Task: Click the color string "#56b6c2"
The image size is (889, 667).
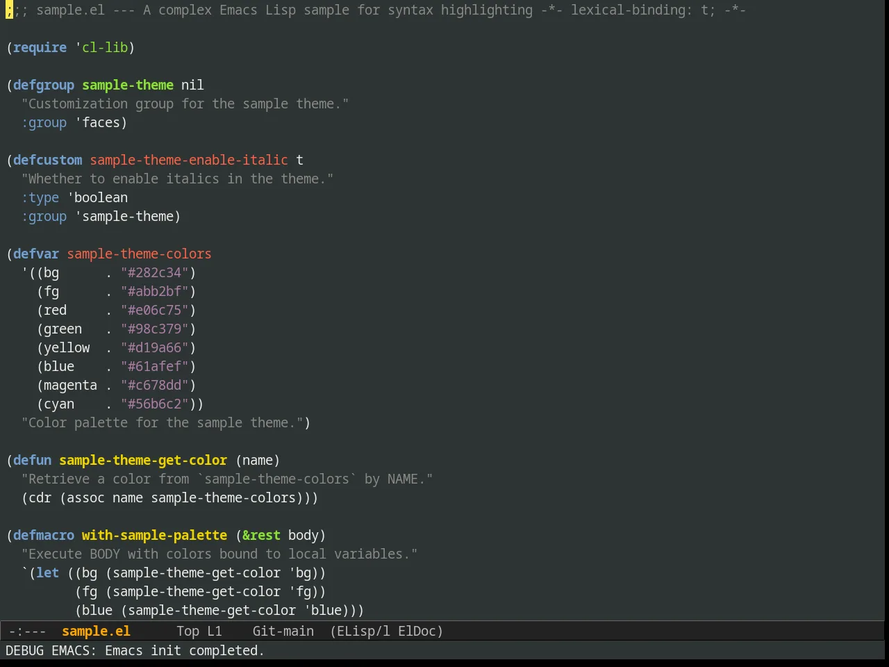Action: (155, 404)
